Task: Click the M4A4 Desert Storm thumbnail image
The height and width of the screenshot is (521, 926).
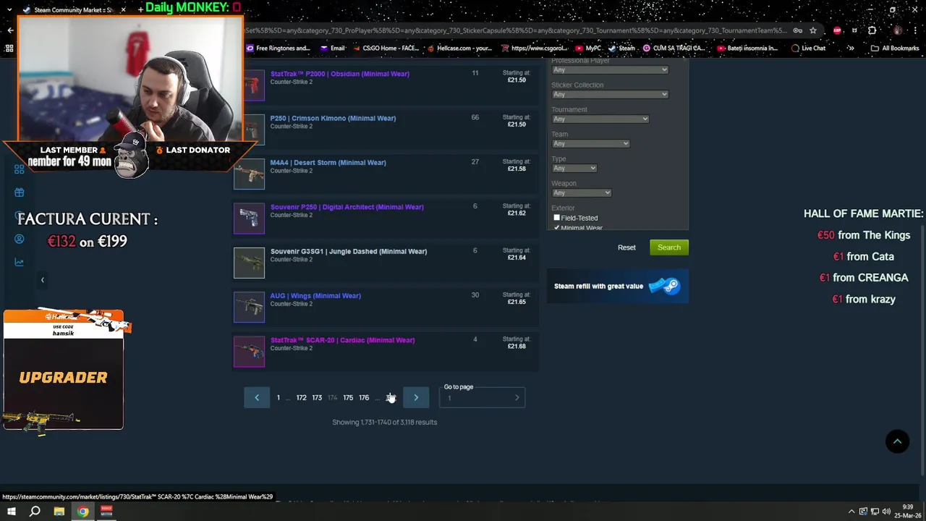Action: 249,174
